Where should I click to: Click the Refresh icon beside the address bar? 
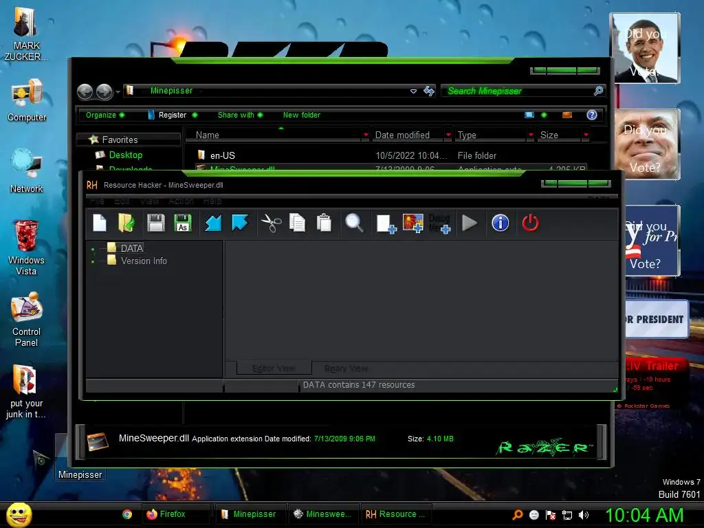coord(429,91)
